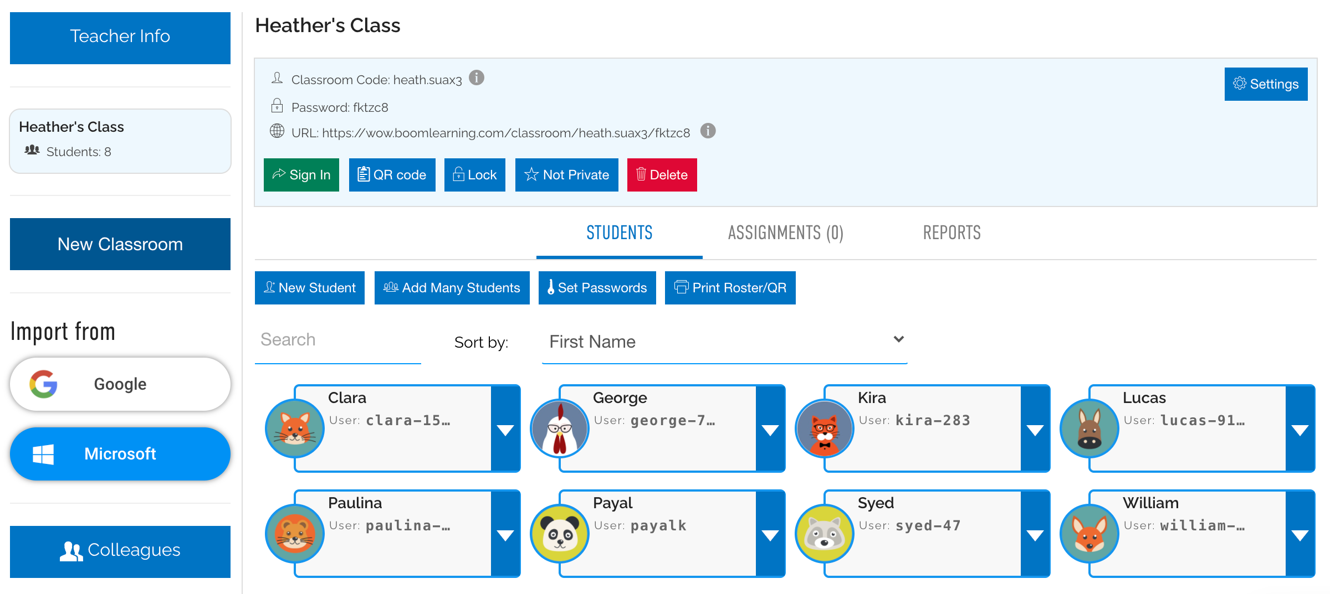Expand Lucas's student card dropdown

coord(1300,428)
